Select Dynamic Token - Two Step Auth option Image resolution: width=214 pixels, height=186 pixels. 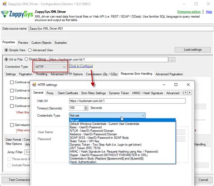tap(122, 145)
